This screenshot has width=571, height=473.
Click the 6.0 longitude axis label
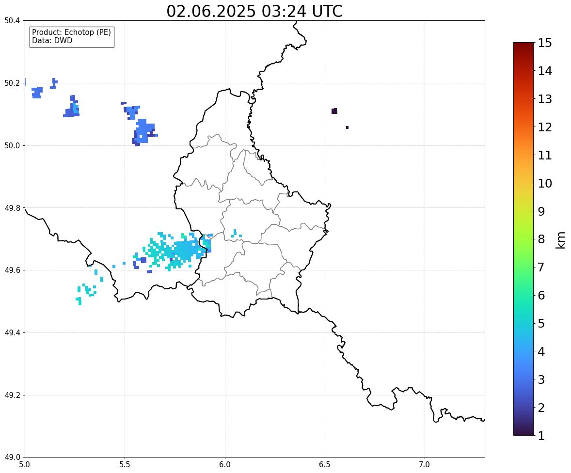[225, 465]
